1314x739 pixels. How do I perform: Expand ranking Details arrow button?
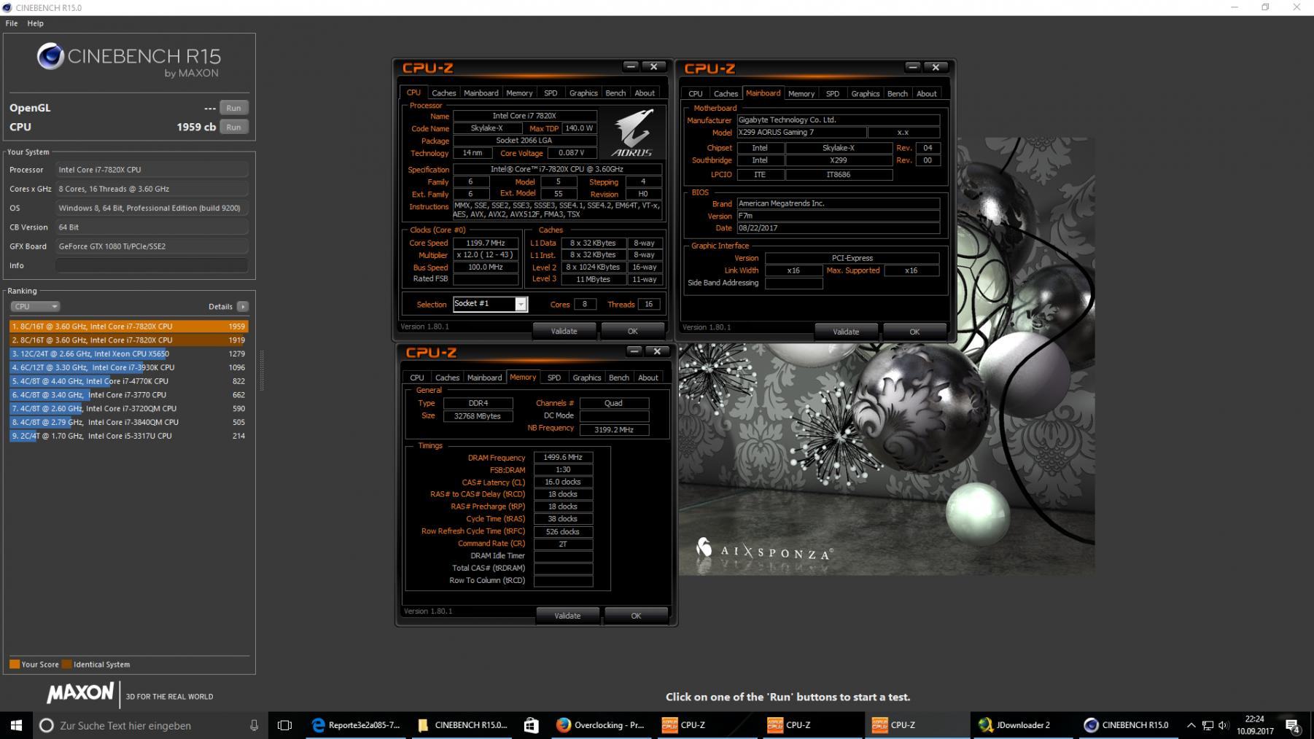(x=243, y=307)
